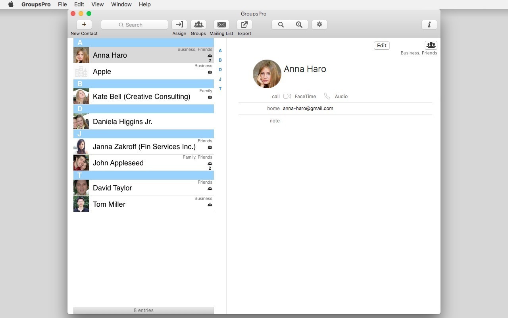Viewport: 508px width, 318px height.
Task: Select Janna Zakroff (Fin Services Inc.)
Action: click(144, 147)
